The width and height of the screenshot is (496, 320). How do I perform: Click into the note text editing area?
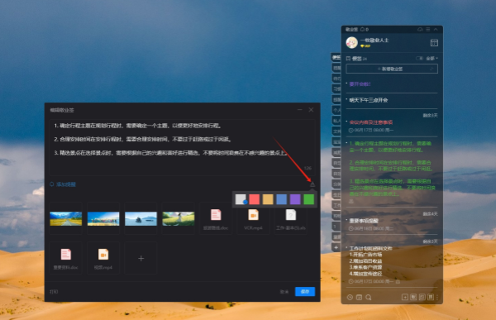[182, 147]
